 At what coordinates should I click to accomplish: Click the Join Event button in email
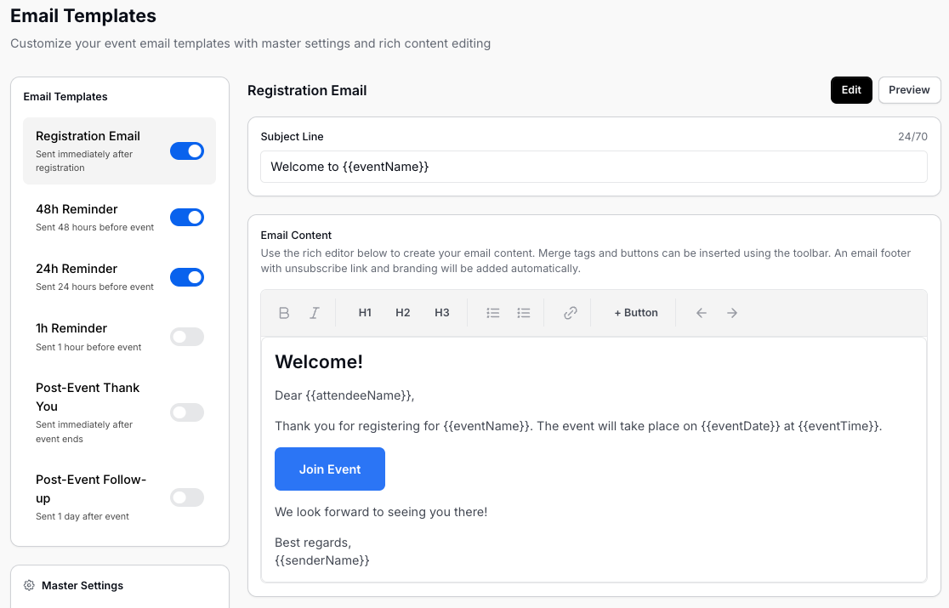coord(330,469)
